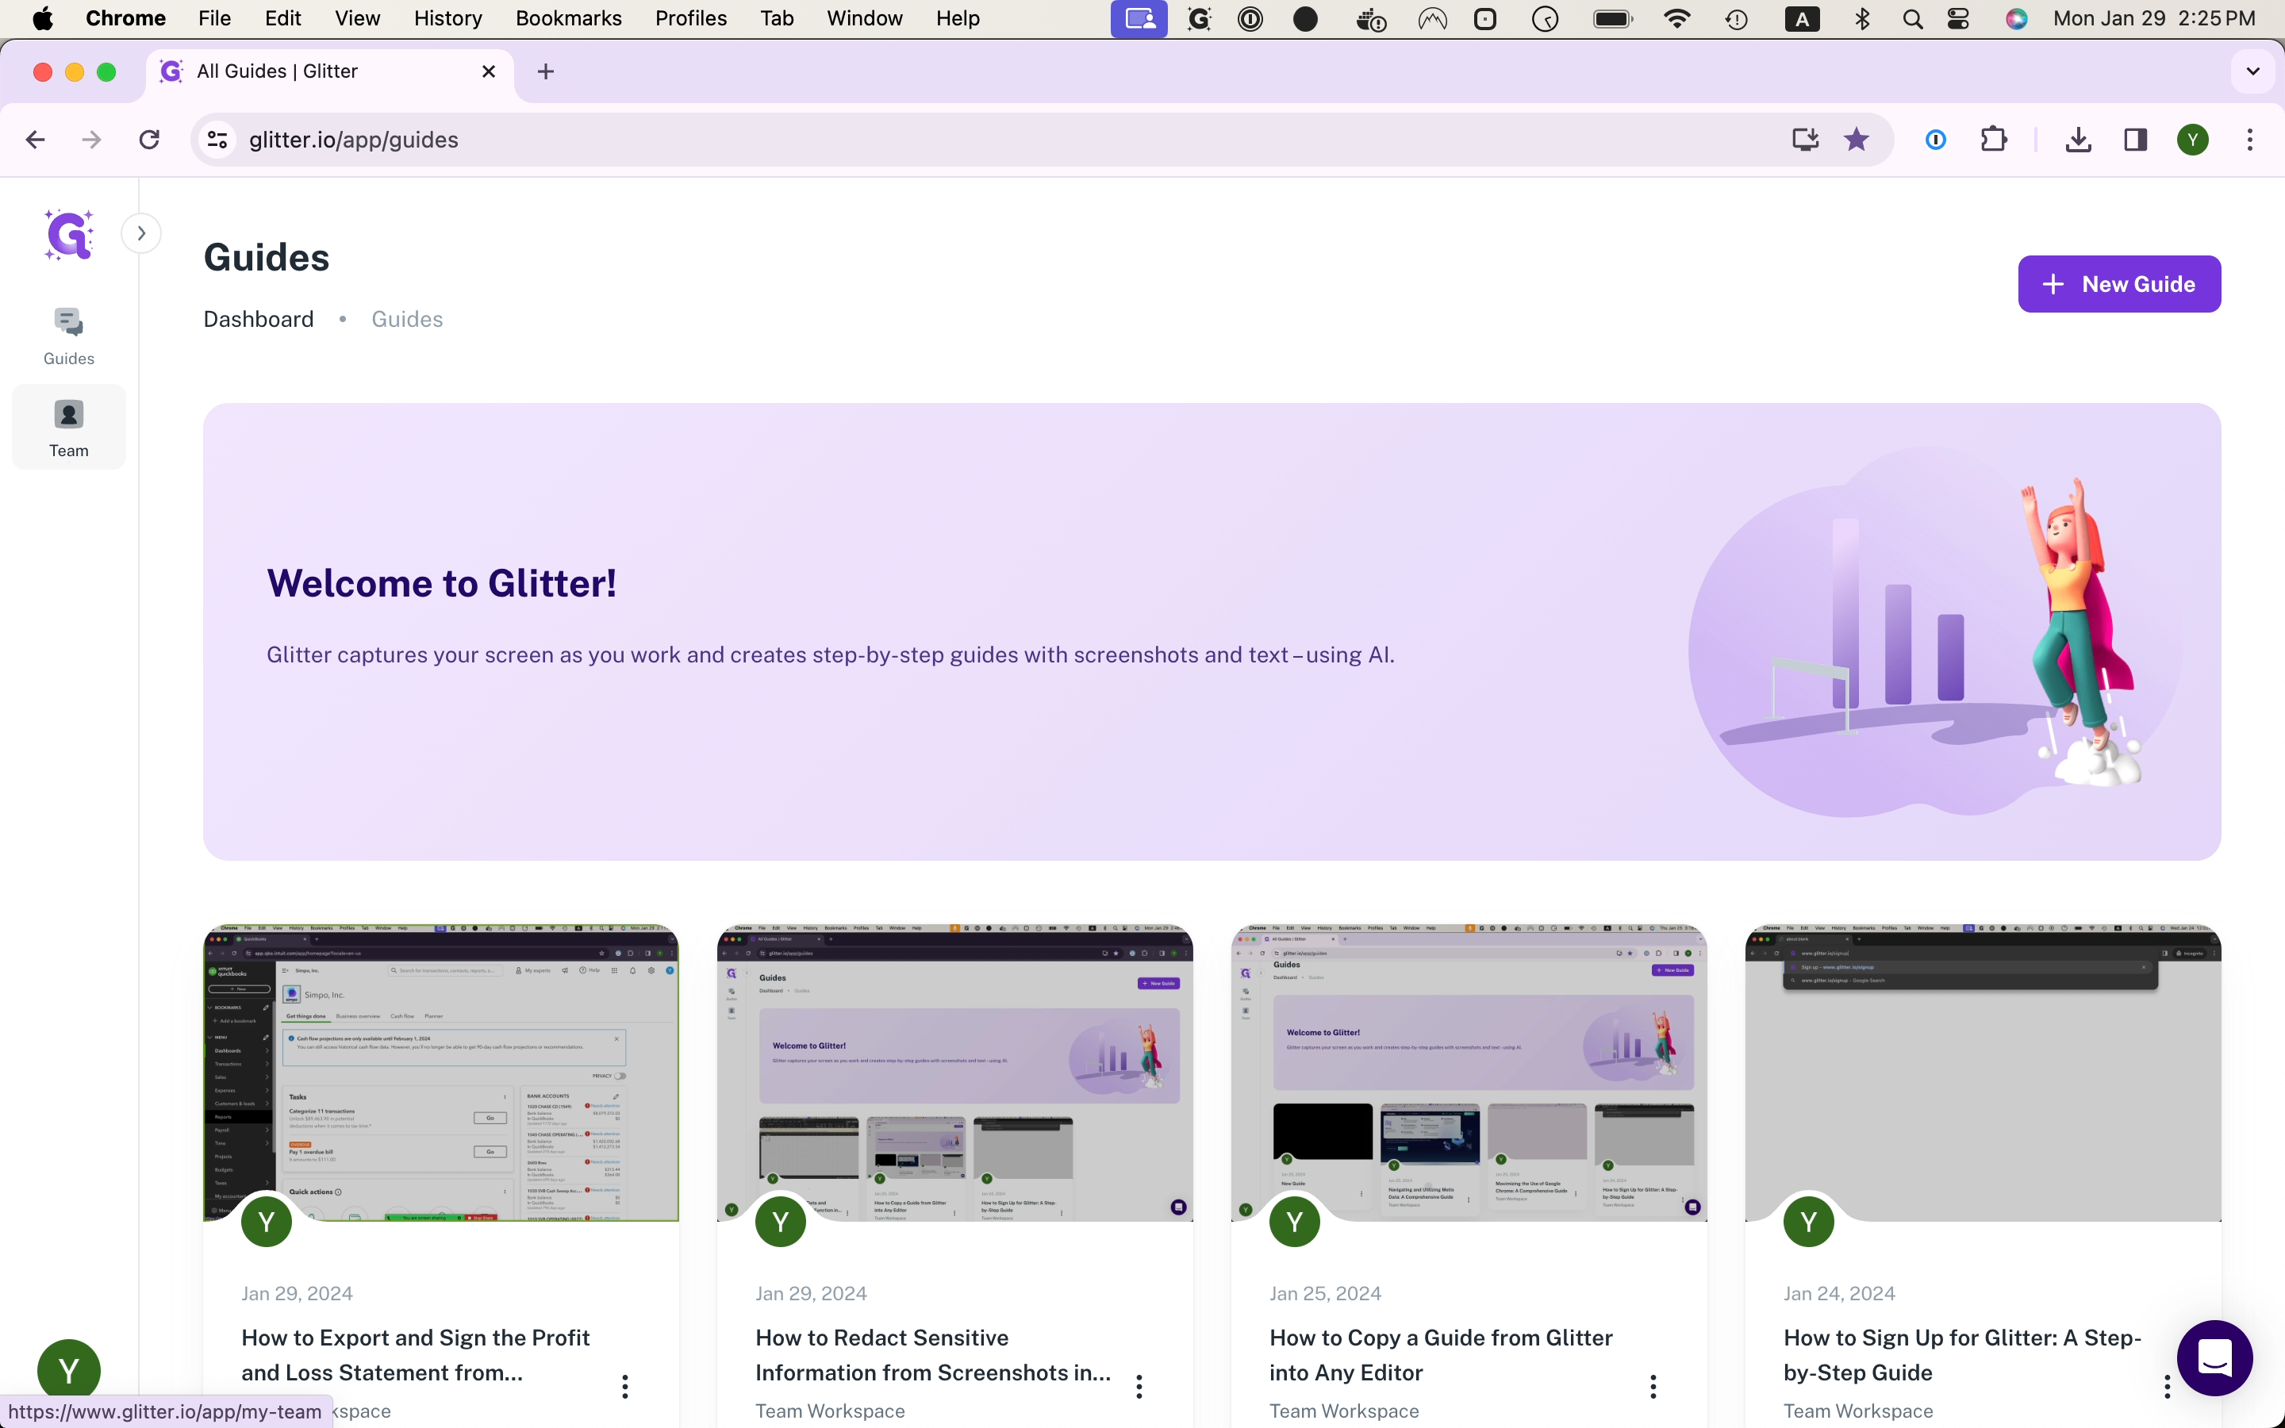
Task: Click title How to Sign Up for Glitter
Action: [1962, 1354]
